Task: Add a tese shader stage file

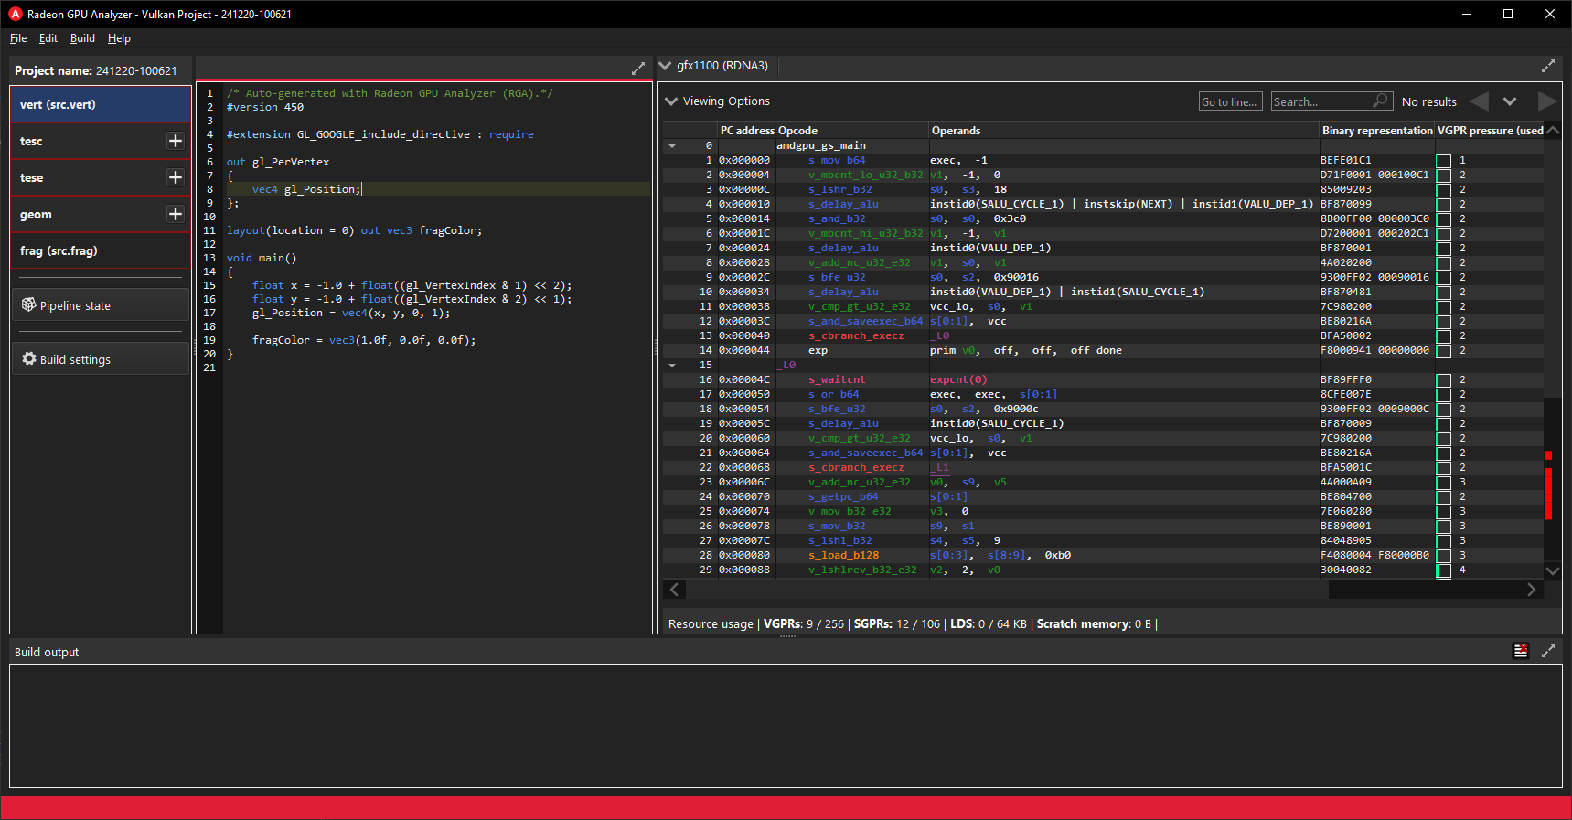Action: click(176, 177)
